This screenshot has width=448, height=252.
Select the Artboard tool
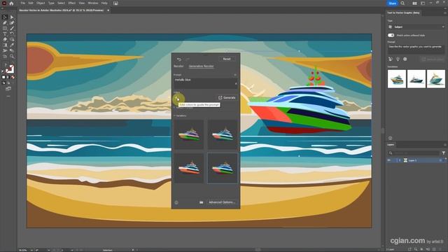[5, 56]
